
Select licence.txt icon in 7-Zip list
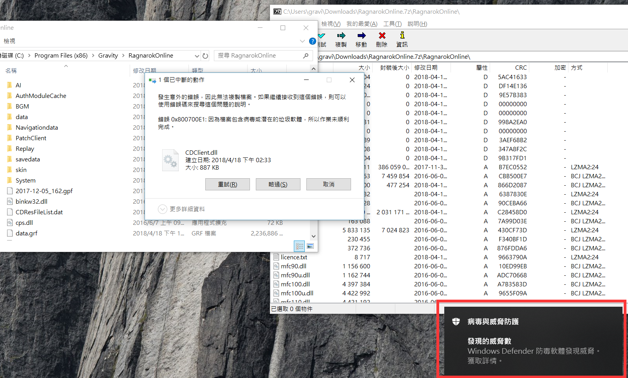pos(276,257)
